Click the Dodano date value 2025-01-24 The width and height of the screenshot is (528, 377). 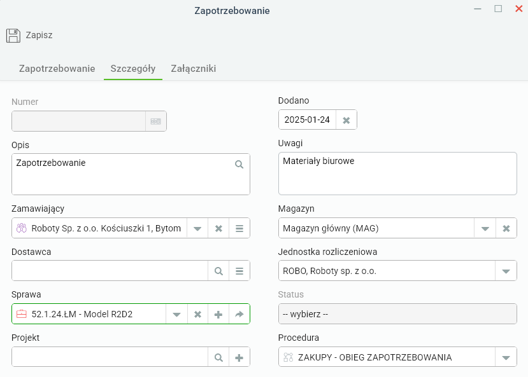tap(307, 120)
